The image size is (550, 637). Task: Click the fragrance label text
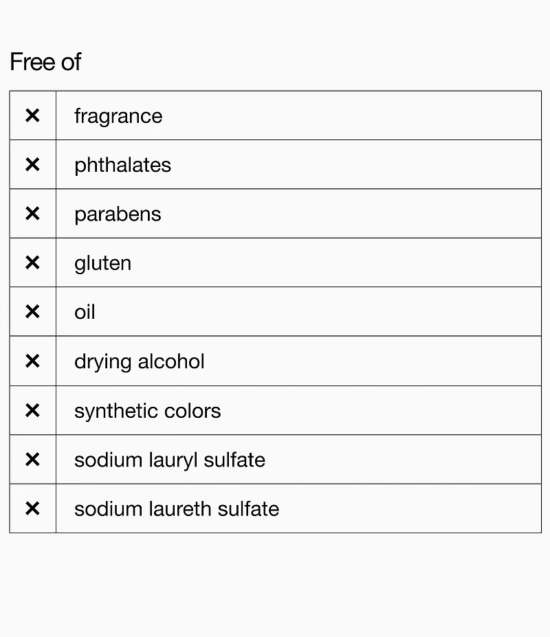[x=118, y=116]
